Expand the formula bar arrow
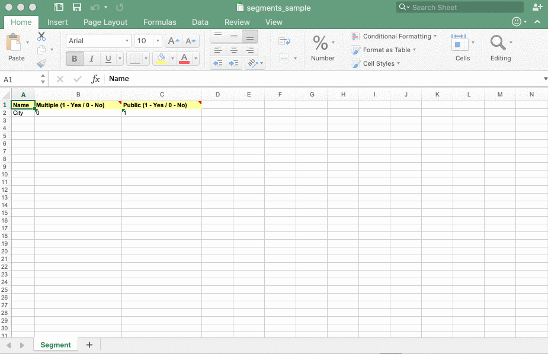 pyautogui.click(x=545, y=79)
